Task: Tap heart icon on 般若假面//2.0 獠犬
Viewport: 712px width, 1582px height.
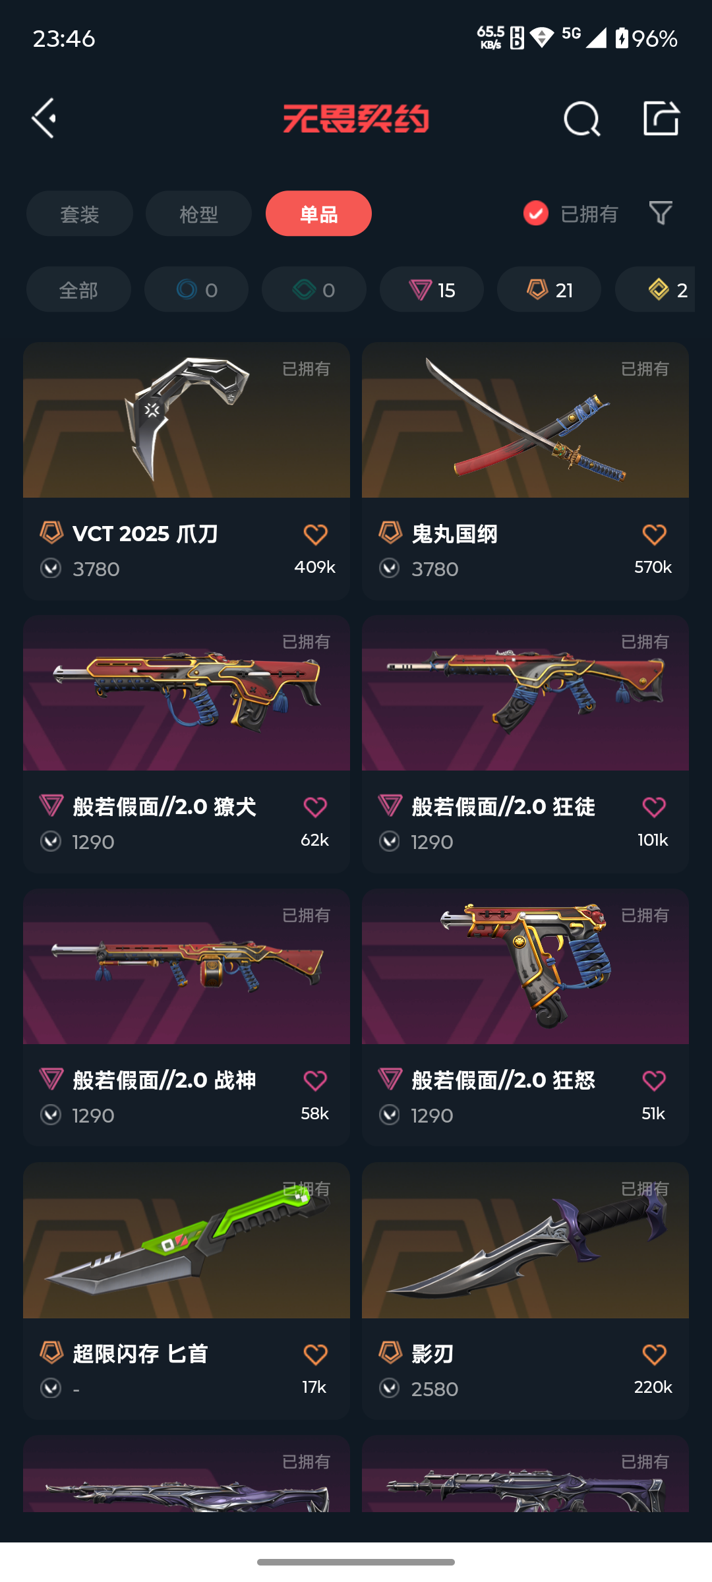Action: (x=315, y=807)
